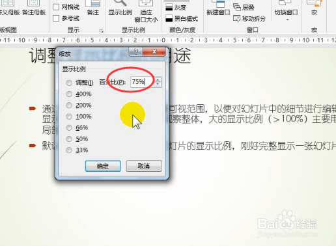Switch to 黑白模式 black and white view
The height and width of the screenshot is (246, 336).
(x=182, y=19)
